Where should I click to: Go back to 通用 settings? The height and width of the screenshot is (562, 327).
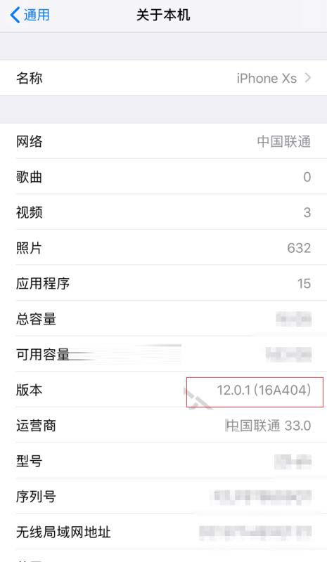[30, 15]
